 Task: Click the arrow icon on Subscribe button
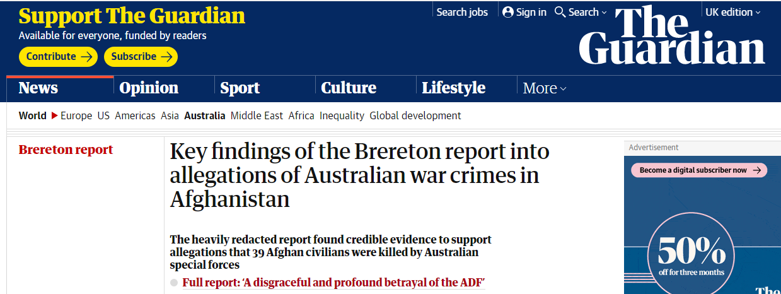tap(166, 57)
